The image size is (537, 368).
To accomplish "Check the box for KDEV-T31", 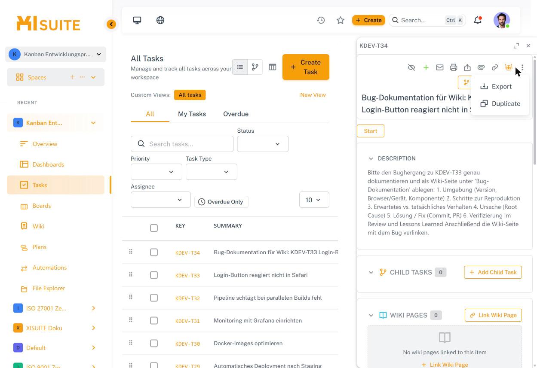I will click(x=154, y=321).
